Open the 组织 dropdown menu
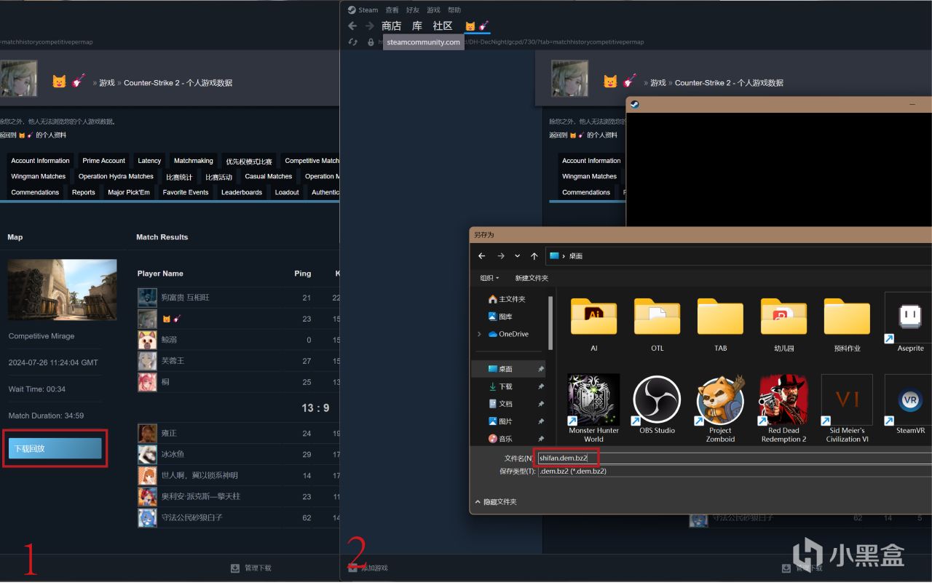 click(490, 278)
